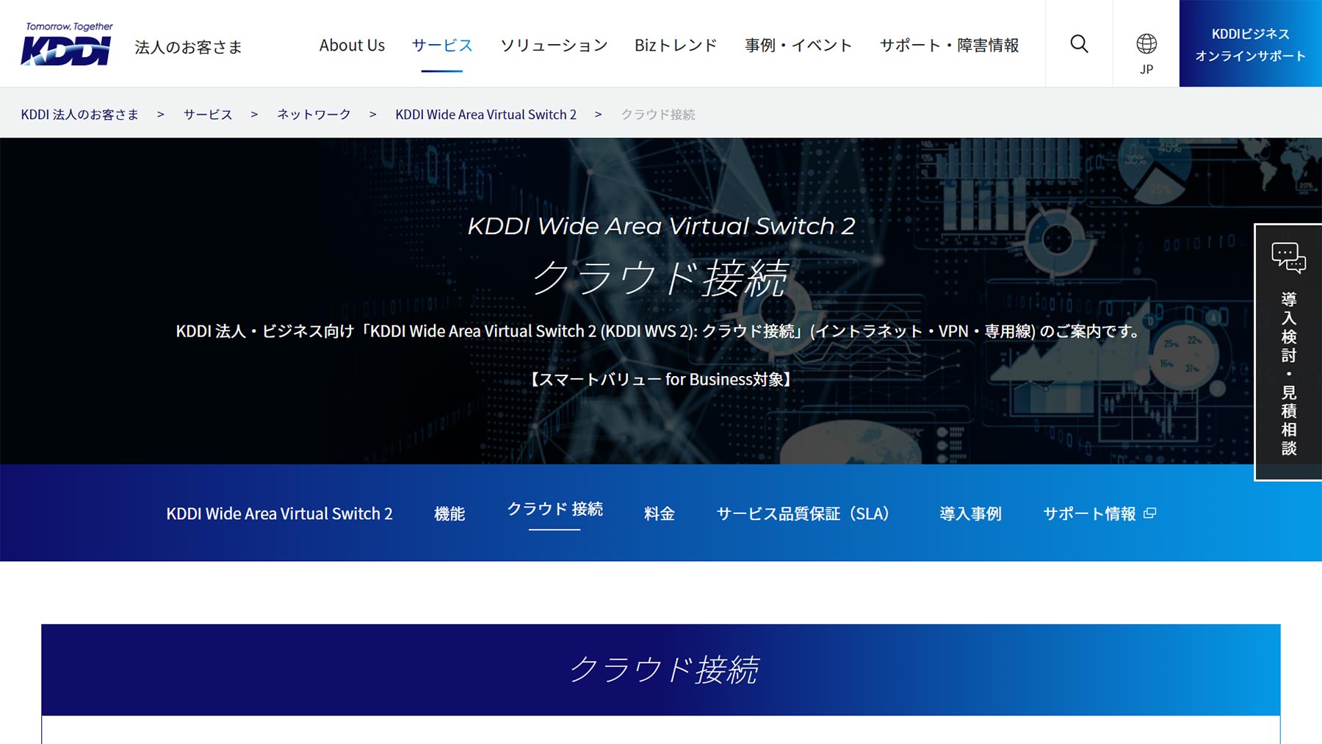Screen dimensions: 1322x744
Task: Click large クラウド接続 hero heading
Action: (x=660, y=278)
